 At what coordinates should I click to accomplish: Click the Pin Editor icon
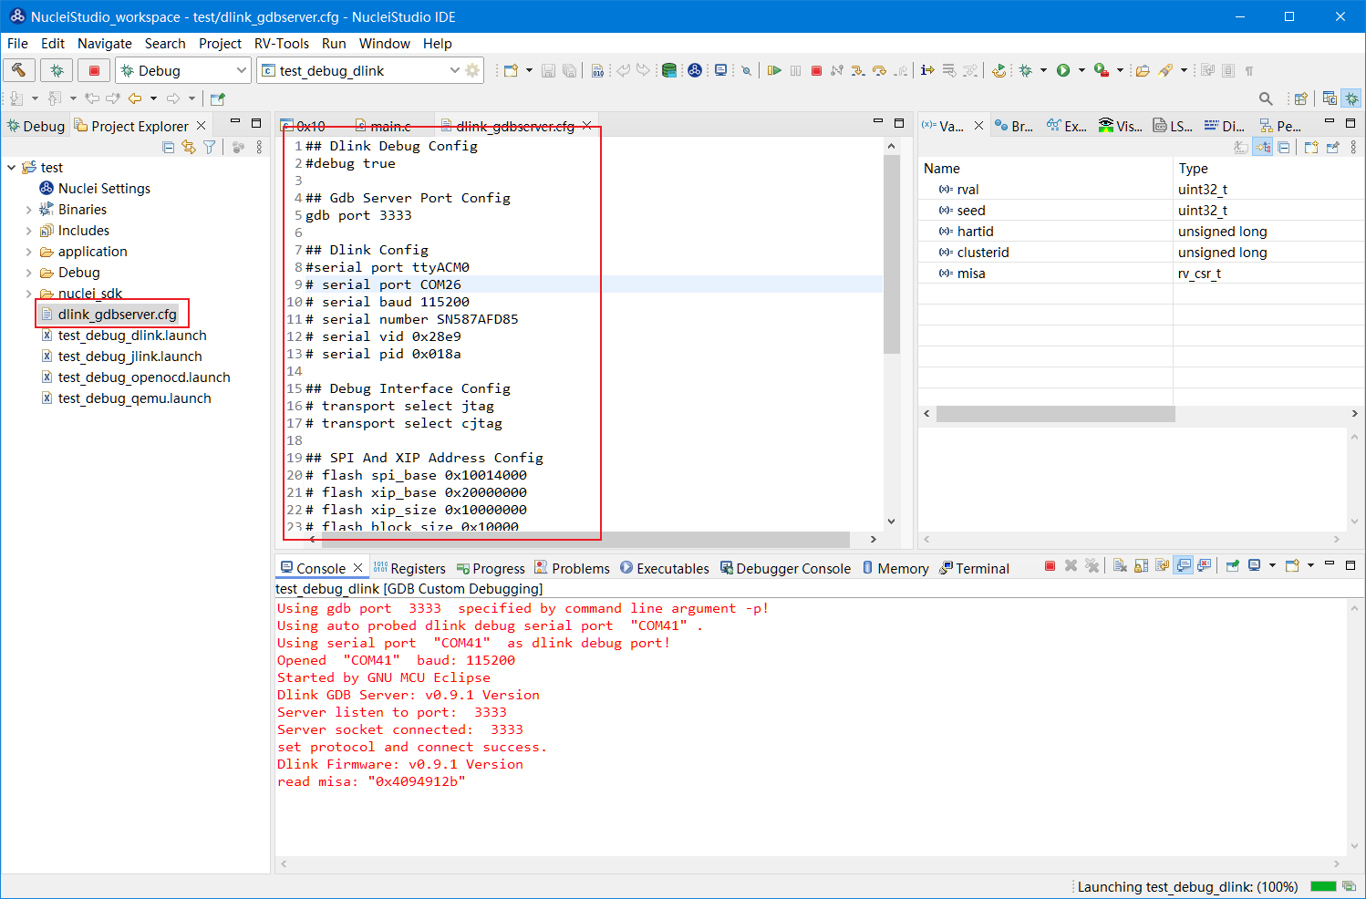[x=217, y=98]
